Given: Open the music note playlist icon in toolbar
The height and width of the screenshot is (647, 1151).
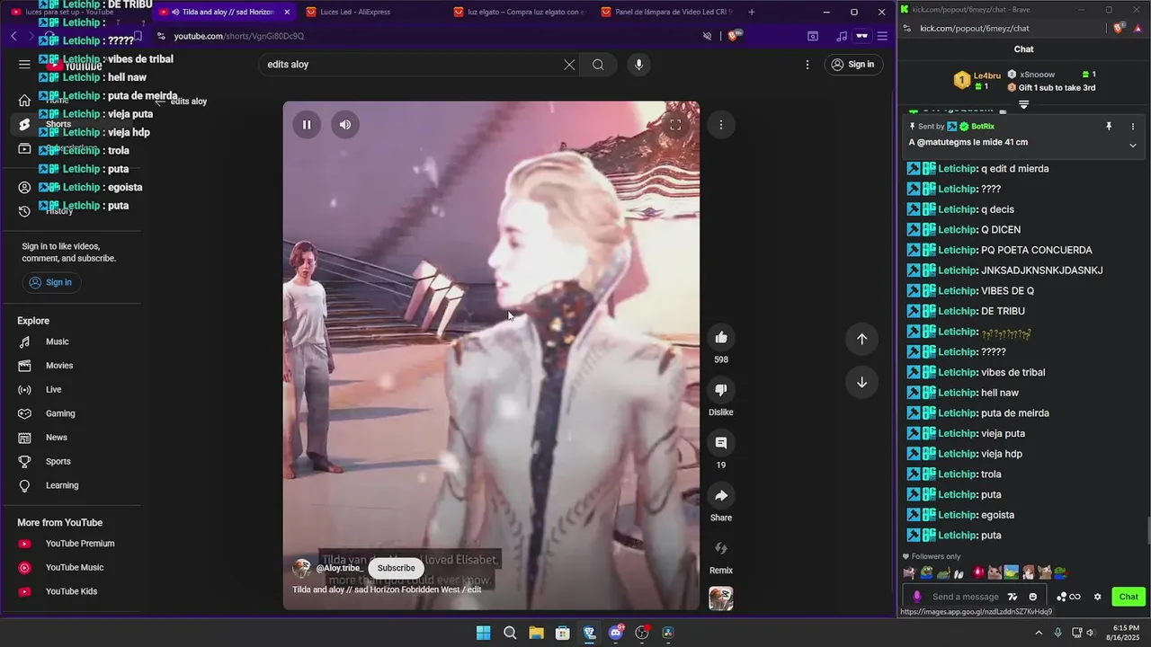Looking at the screenshot, I should pyautogui.click(x=841, y=36).
